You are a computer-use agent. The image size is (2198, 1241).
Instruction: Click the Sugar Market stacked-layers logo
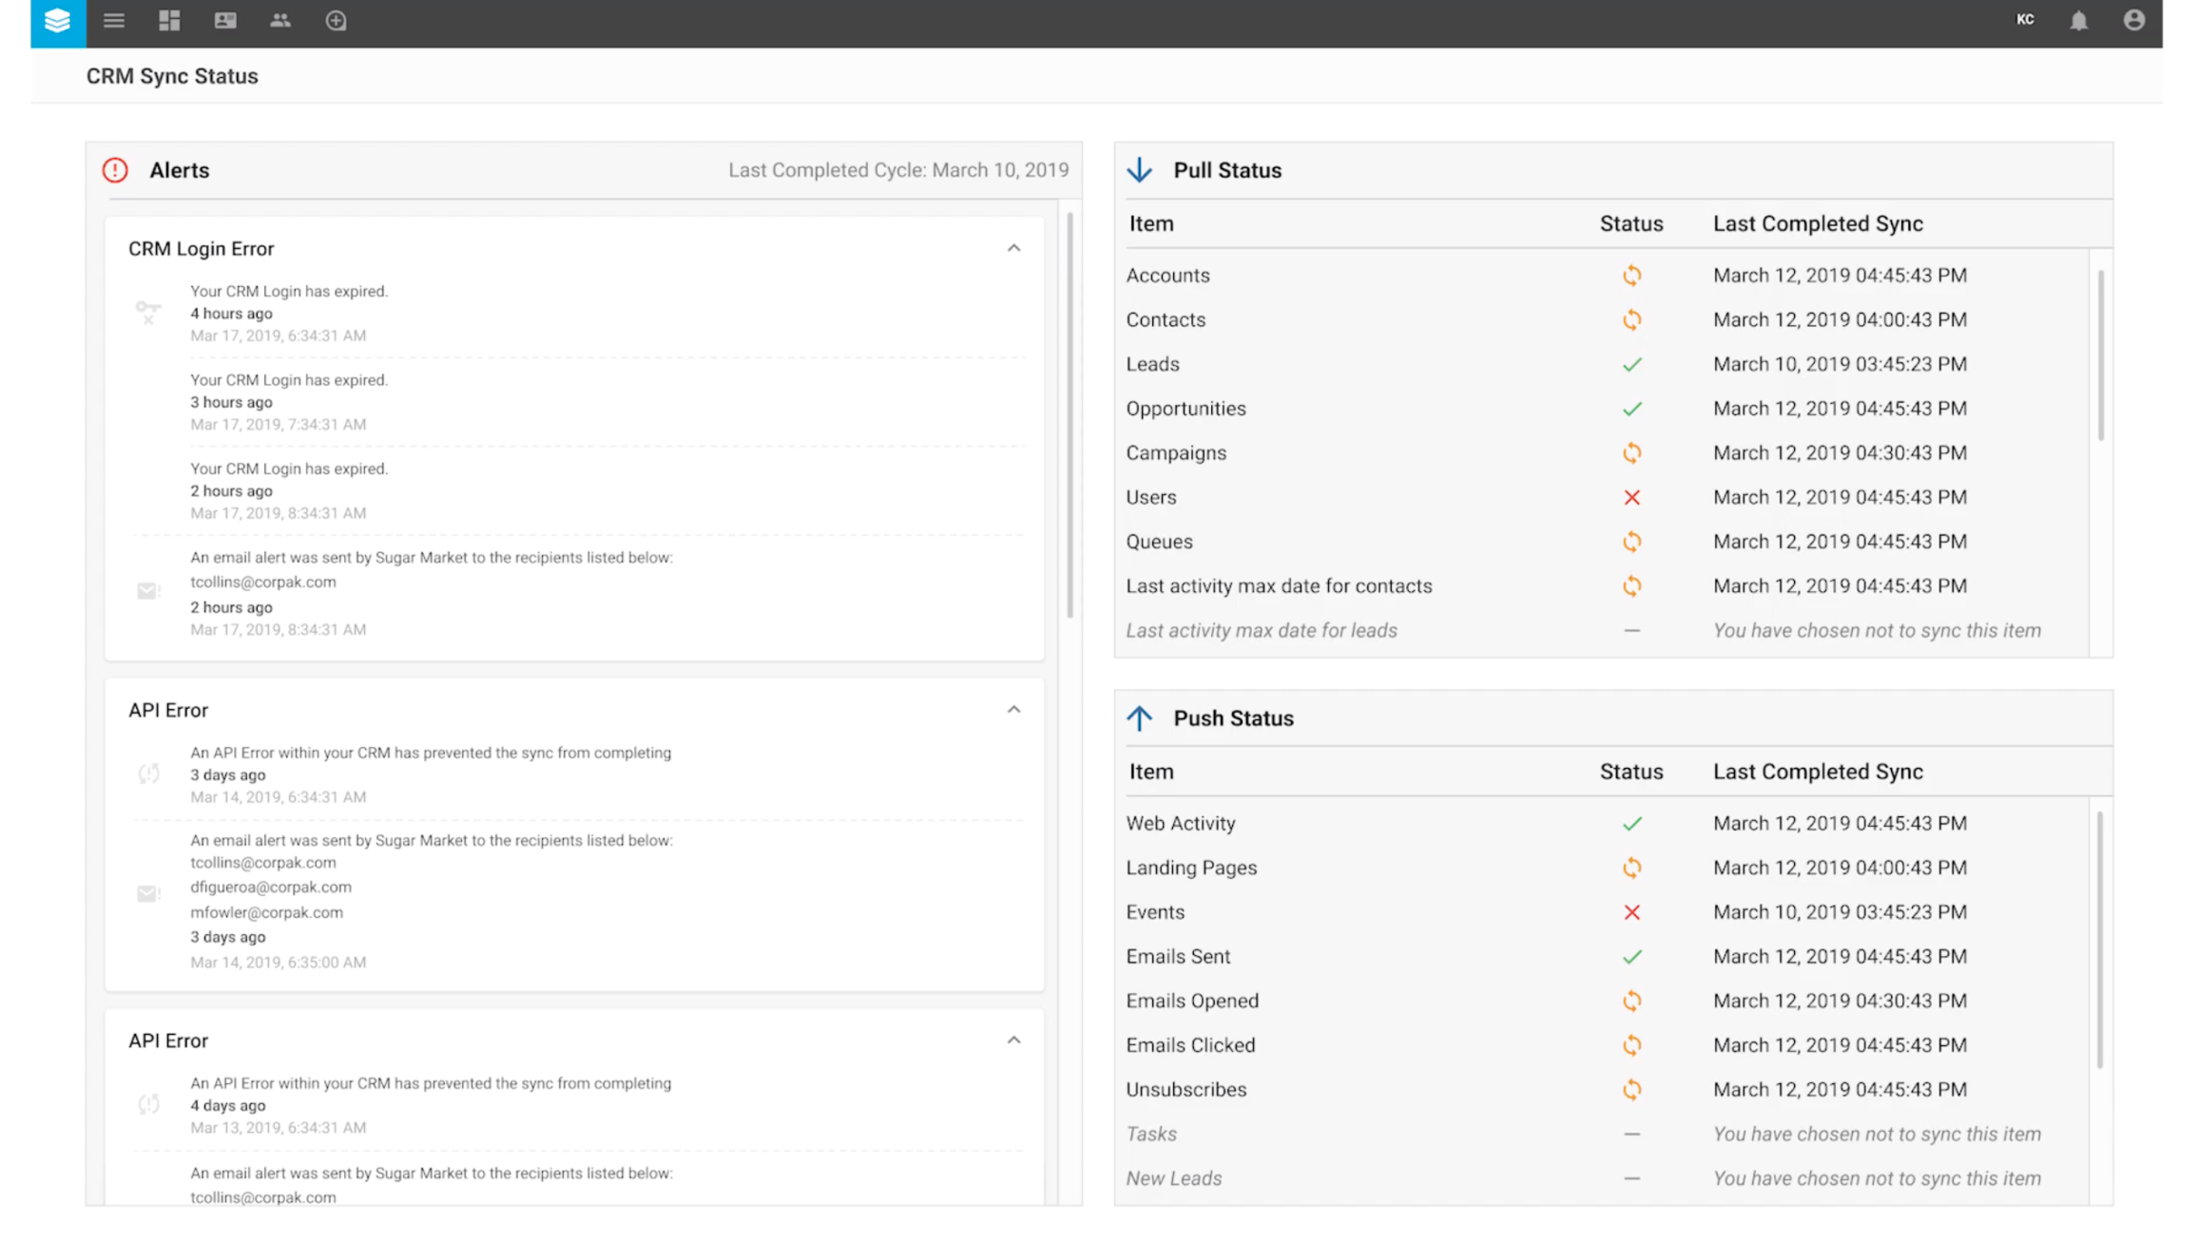57,21
